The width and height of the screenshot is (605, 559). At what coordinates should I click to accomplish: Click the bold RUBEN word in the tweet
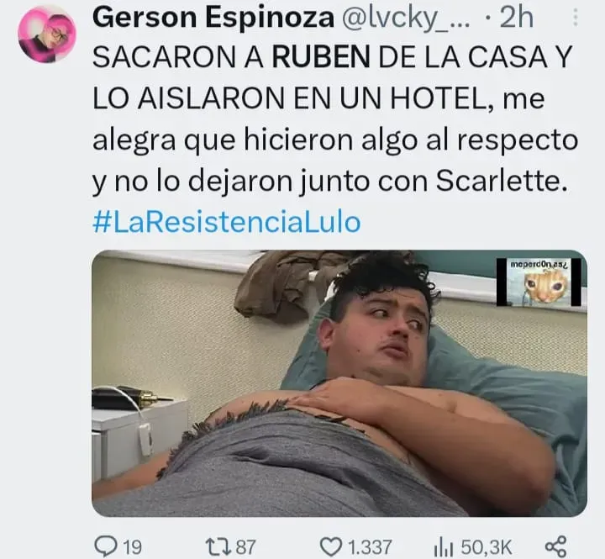[x=321, y=57]
